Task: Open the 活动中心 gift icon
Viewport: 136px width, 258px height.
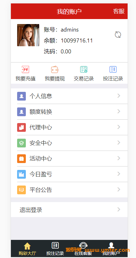Action: (21, 159)
